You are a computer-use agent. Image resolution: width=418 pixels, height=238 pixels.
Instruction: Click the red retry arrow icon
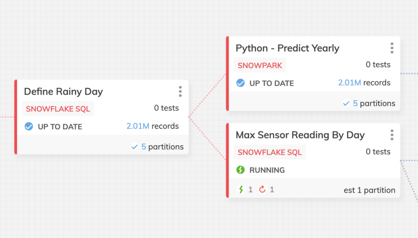point(263,189)
